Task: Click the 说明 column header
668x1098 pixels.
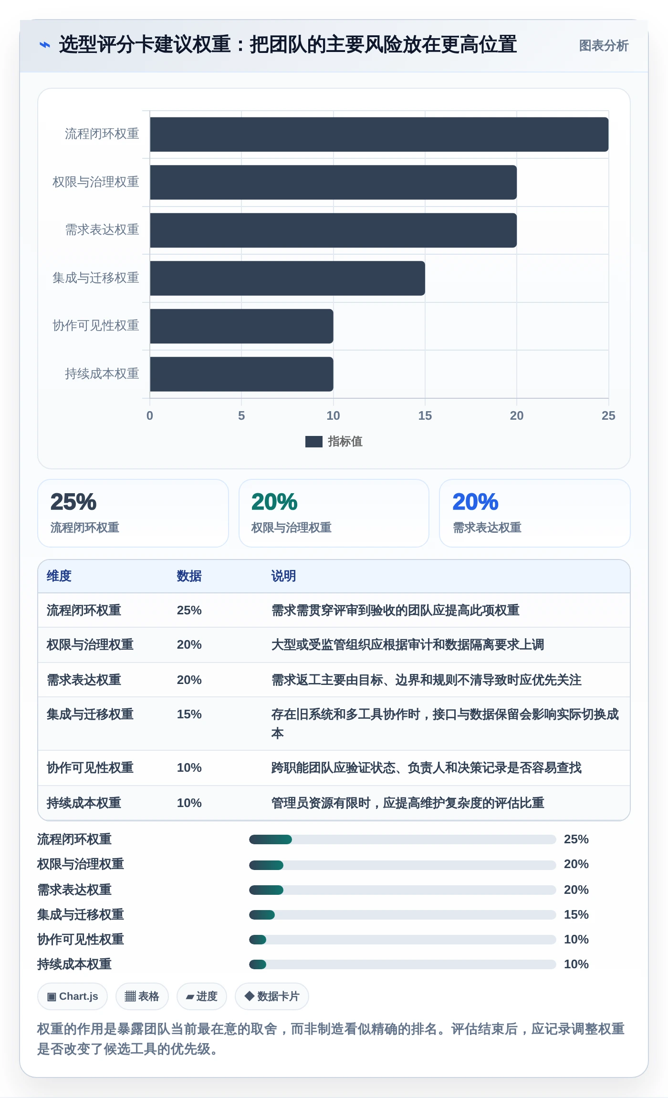Action: 283,576
